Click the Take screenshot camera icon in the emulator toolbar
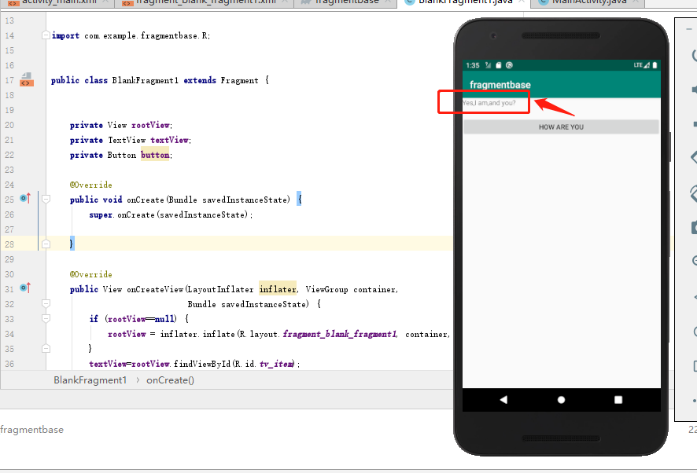 (694, 227)
